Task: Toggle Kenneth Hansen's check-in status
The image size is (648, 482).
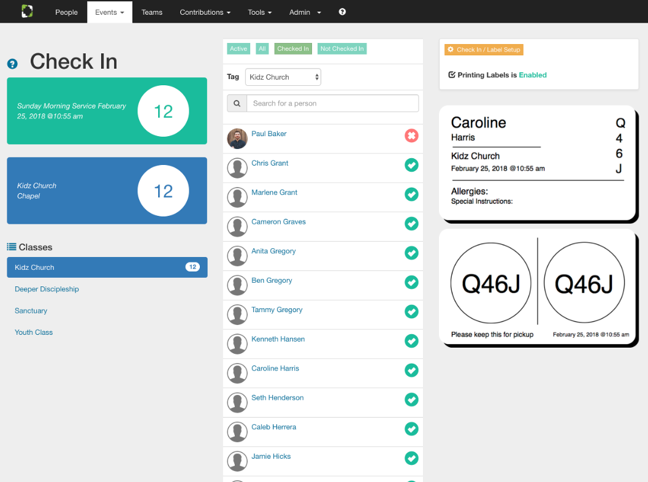Action: pos(411,341)
